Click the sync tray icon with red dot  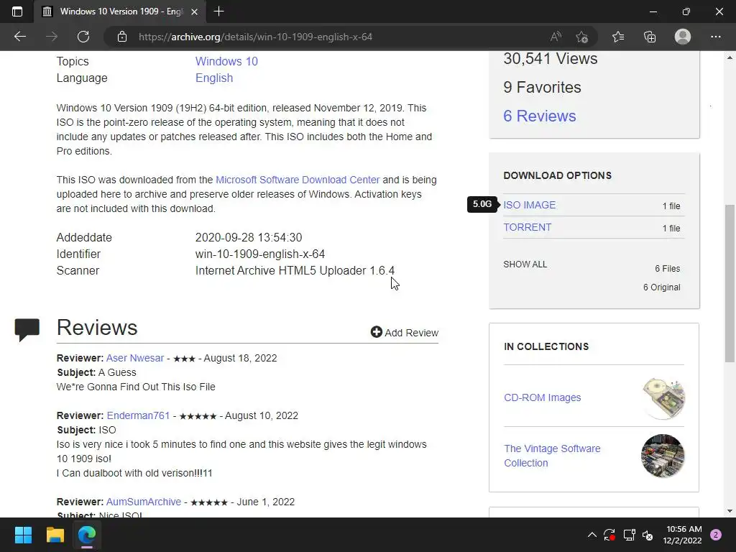coord(609,535)
